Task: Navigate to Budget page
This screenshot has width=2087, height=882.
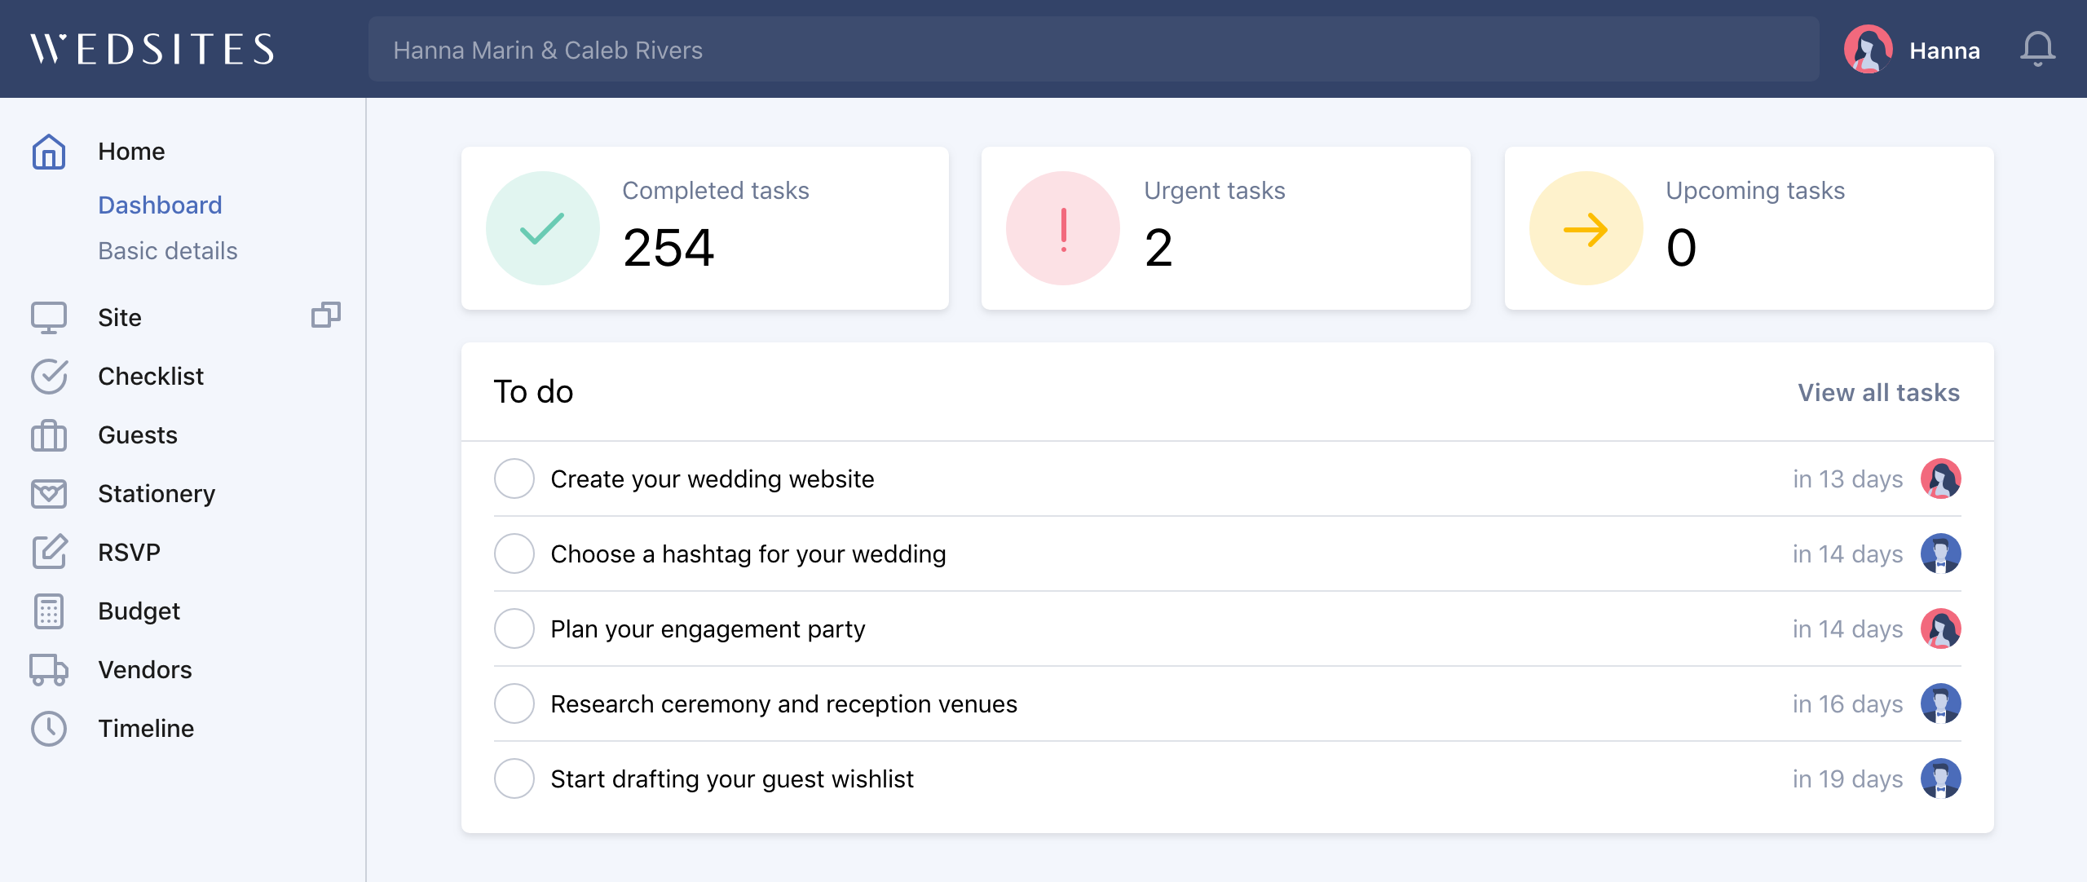Action: click(139, 611)
